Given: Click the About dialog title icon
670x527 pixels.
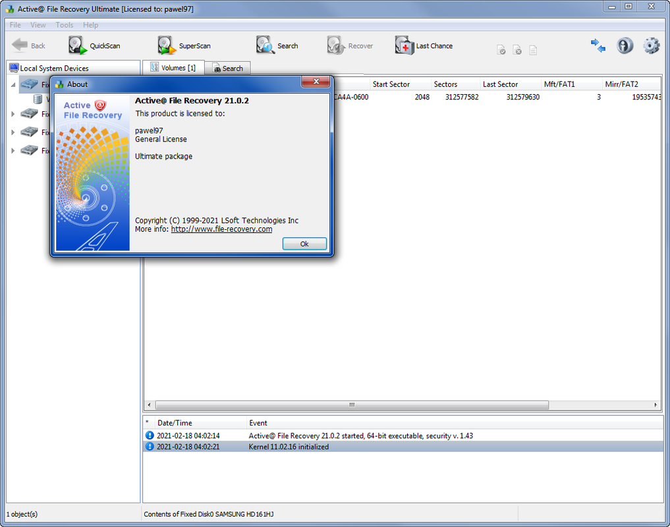Looking at the screenshot, I should [x=59, y=84].
